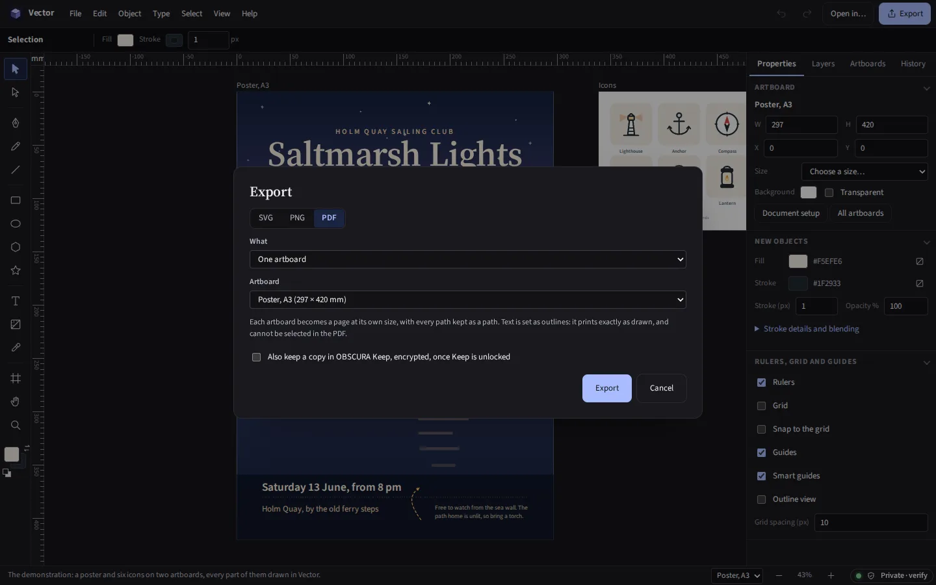Select the Selection arrow tool
This screenshot has width=936, height=585.
[x=16, y=69]
